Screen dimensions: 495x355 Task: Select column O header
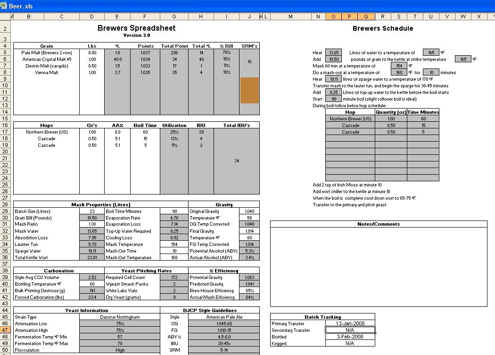[x=333, y=17]
